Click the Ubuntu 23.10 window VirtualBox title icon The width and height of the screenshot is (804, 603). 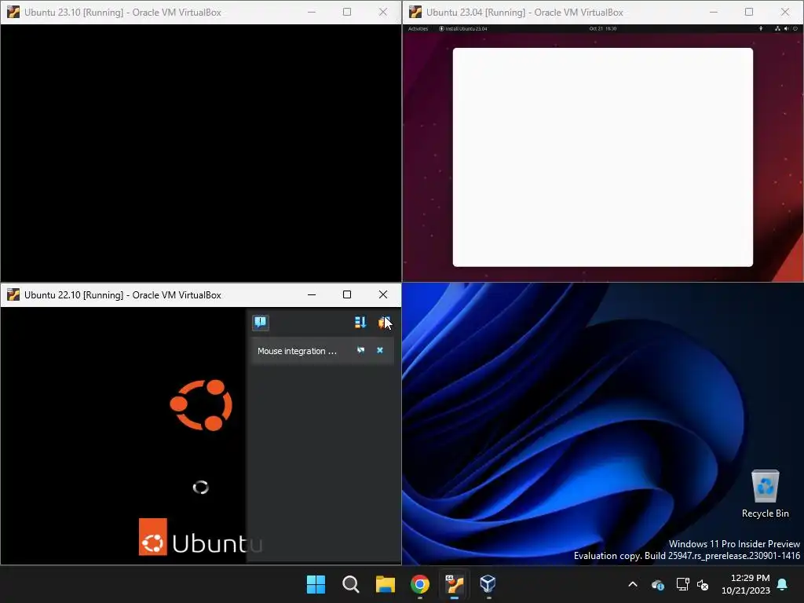(x=13, y=12)
